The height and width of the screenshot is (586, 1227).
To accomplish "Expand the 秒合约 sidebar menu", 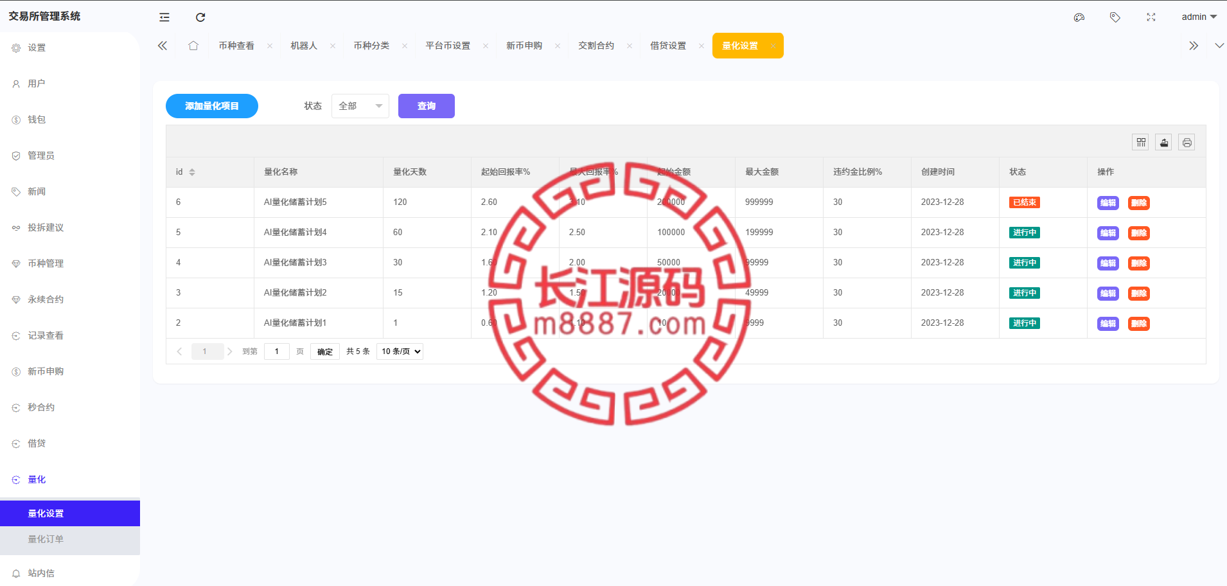I will pyautogui.click(x=70, y=407).
